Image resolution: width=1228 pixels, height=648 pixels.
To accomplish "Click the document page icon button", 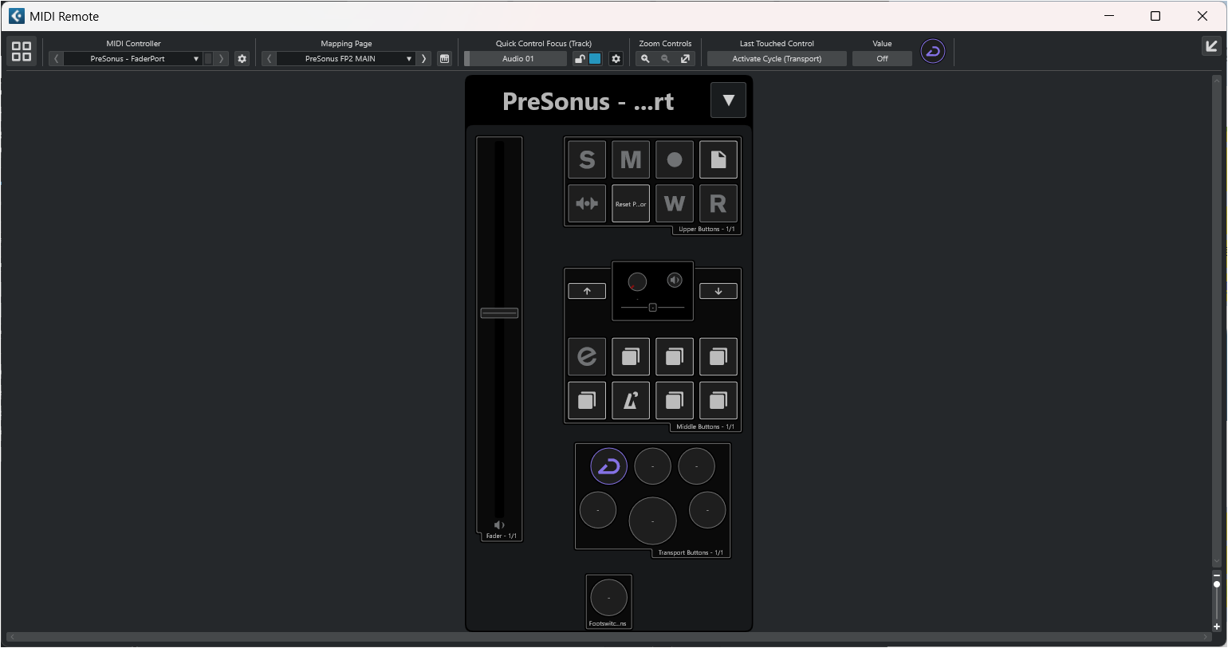I will pyautogui.click(x=718, y=160).
